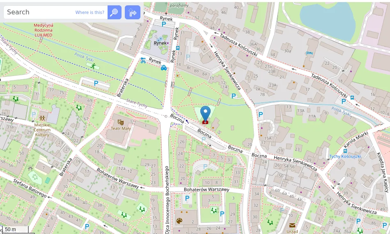Click the parking icon next to building 29
This screenshot has width=390, height=234.
(x=222, y=213)
